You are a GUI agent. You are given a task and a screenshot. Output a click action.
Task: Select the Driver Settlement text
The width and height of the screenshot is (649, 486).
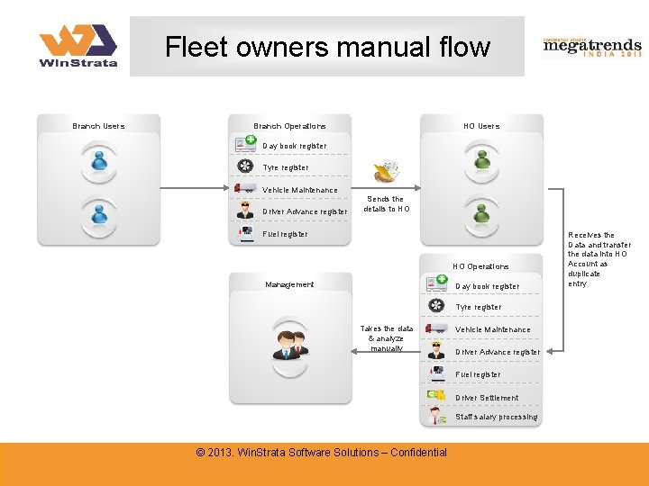pos(487,398)
